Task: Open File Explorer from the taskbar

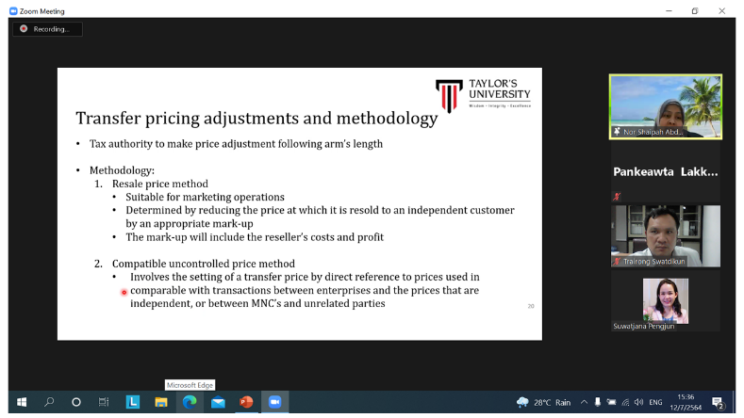Action: click(161, 402)
